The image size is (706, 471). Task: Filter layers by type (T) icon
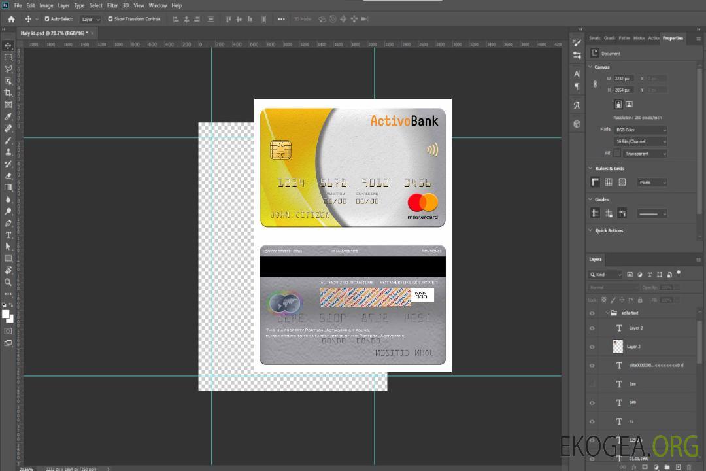[650, 275]
